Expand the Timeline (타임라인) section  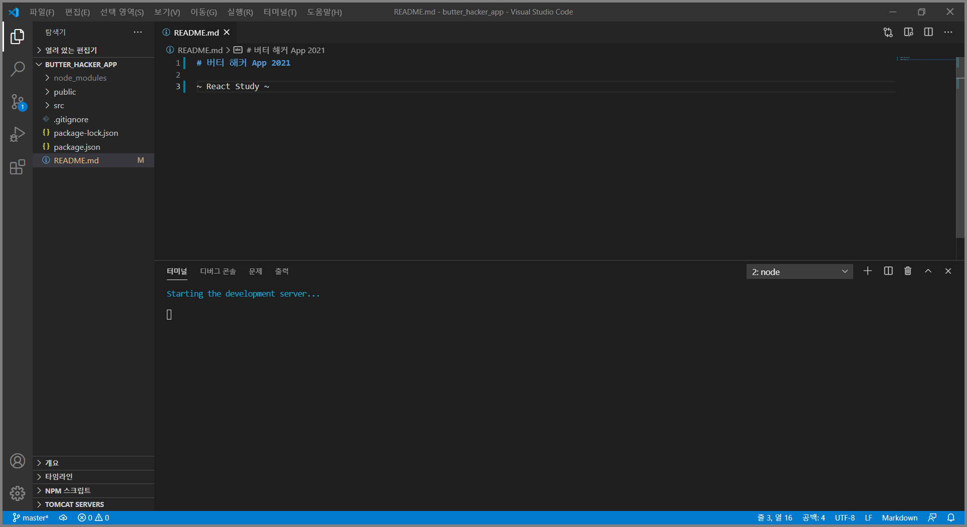tap(94, 476)
